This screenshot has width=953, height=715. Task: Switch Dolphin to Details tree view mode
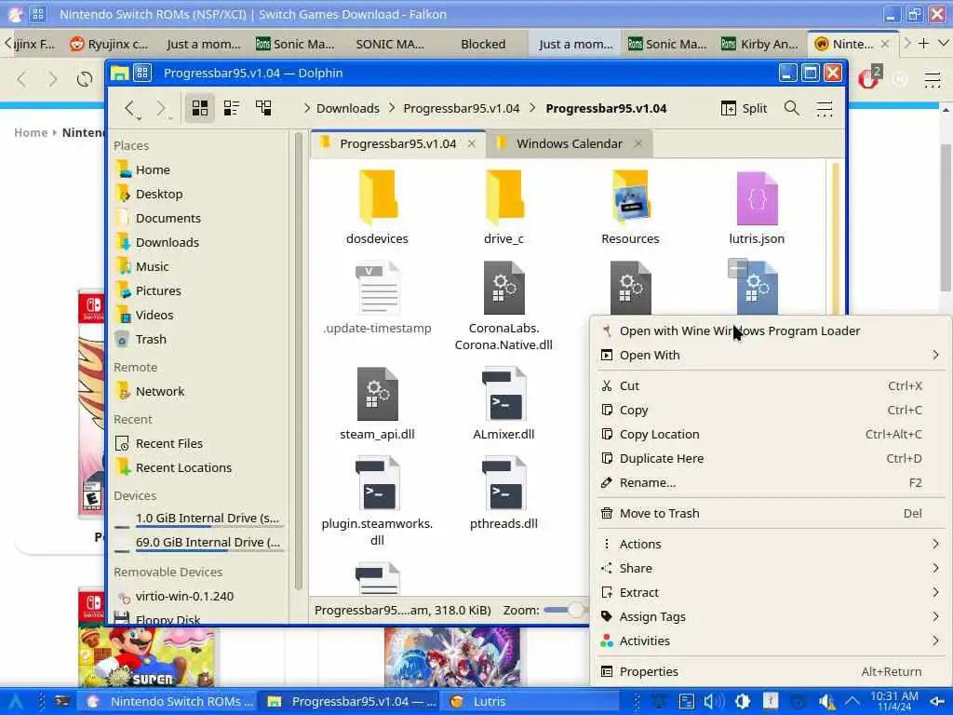coord(263,108)
